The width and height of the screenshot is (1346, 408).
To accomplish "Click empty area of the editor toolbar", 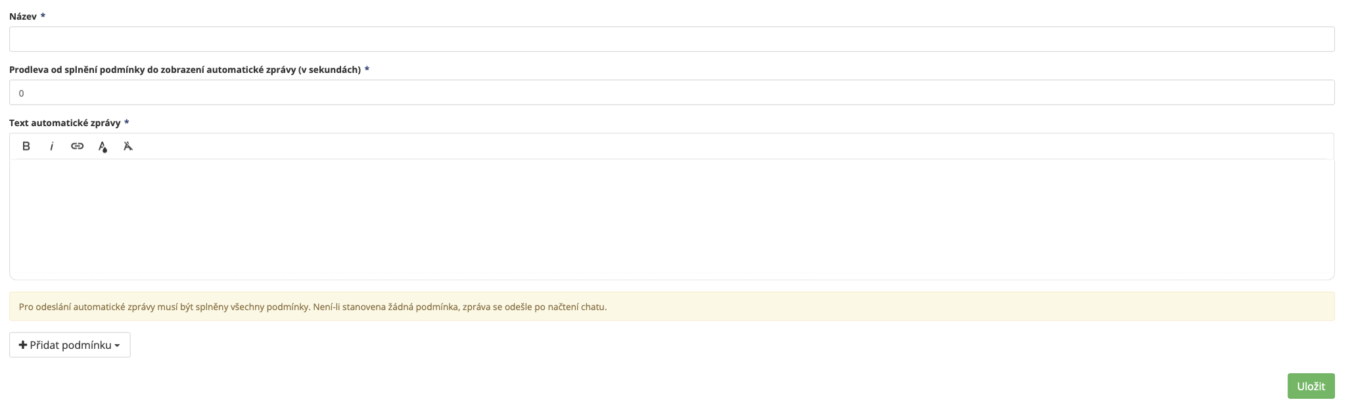I will coord(723,146).
